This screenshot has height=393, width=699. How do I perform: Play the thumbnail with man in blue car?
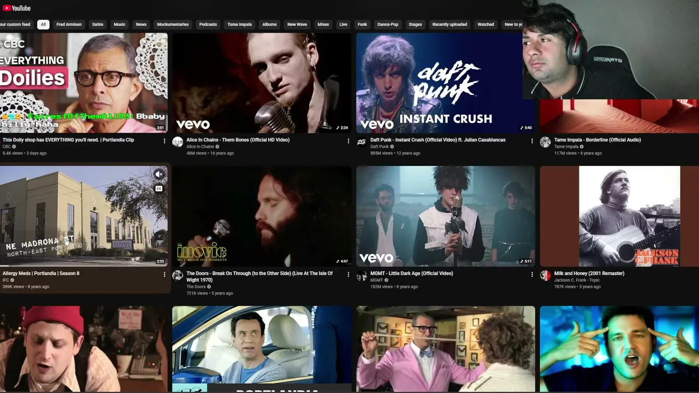262,349
